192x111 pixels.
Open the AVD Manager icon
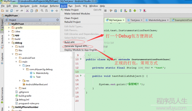(126, 11)
